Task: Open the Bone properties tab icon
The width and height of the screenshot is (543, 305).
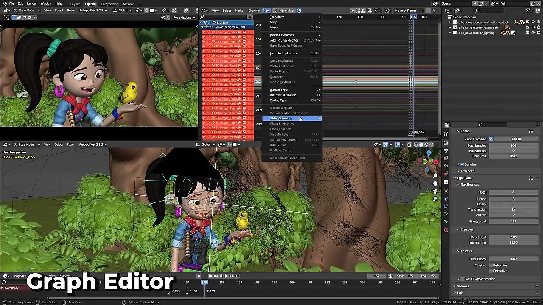Action: click(x=446, y=221)
